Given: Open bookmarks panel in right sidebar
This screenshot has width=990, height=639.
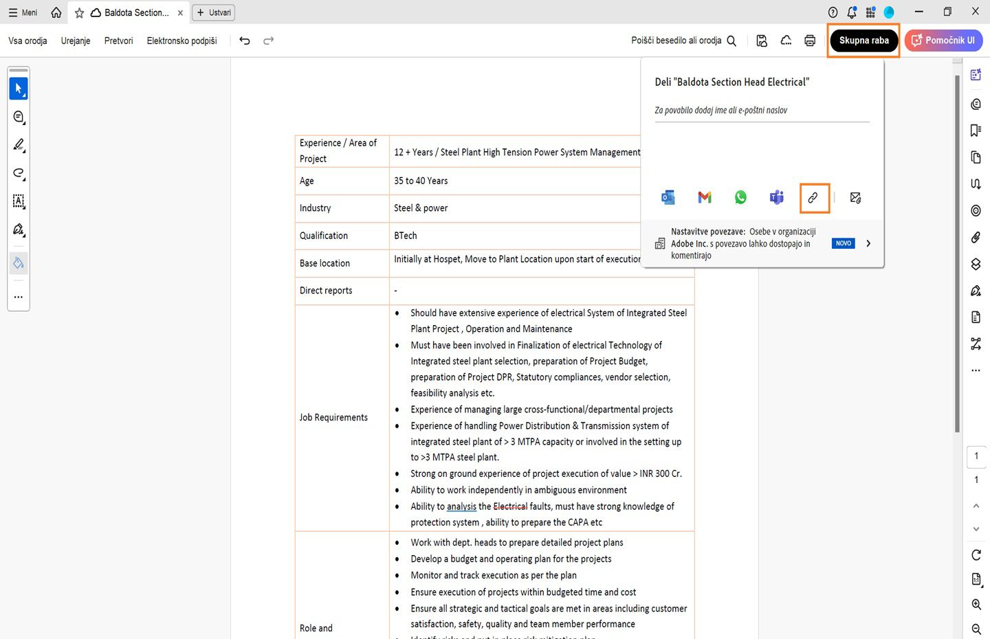Looking at the screenshot, I should pos(976,131).
